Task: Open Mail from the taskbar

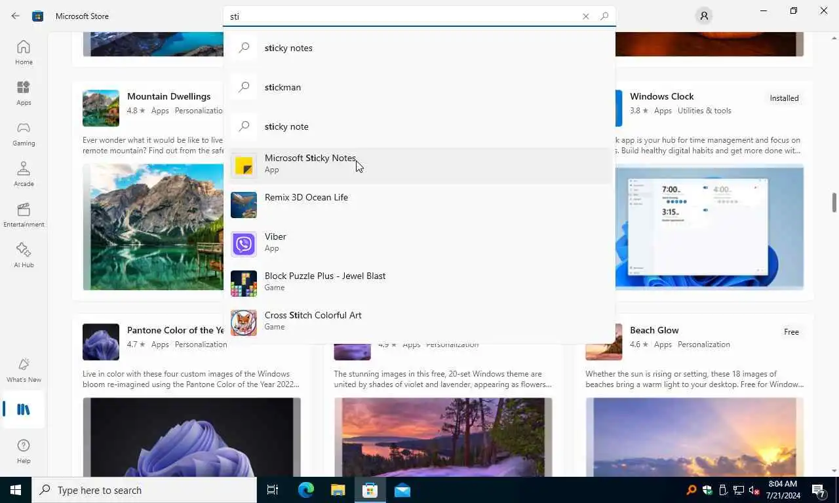Action: coord(402,490)
